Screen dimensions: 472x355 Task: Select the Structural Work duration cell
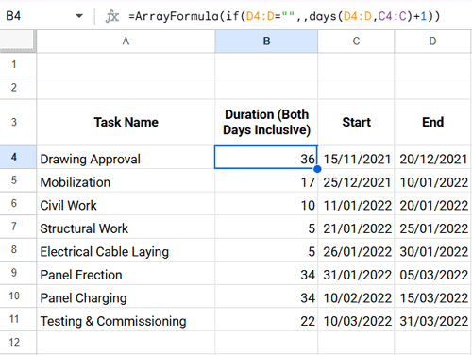coord(266,227)
